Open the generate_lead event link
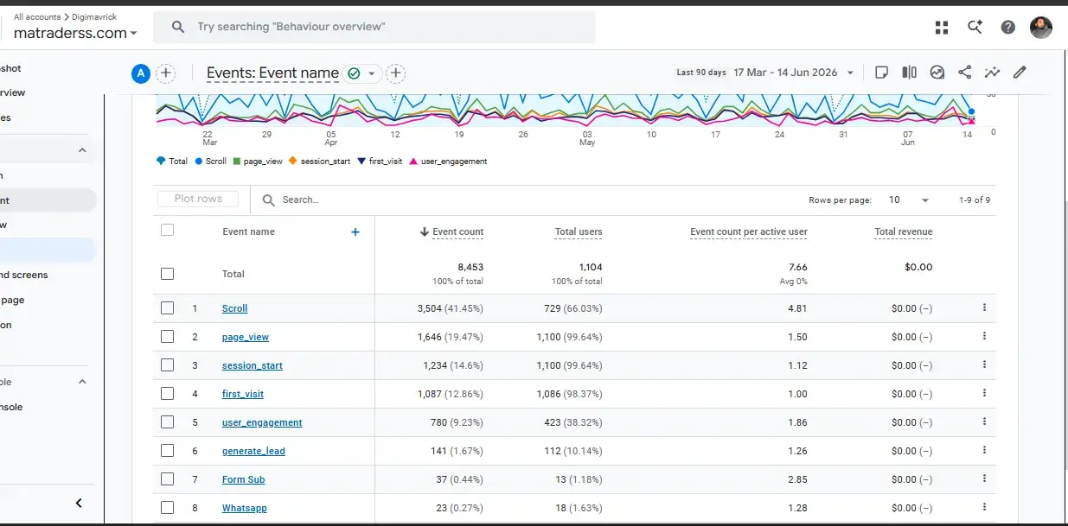This screenshot has width=1068, height=526. pyautogui.click(x=253, y=451)
